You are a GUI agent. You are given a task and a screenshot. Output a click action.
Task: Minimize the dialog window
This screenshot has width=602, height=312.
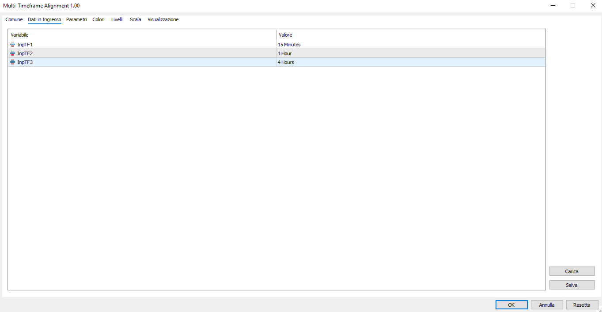pos(553,5)
